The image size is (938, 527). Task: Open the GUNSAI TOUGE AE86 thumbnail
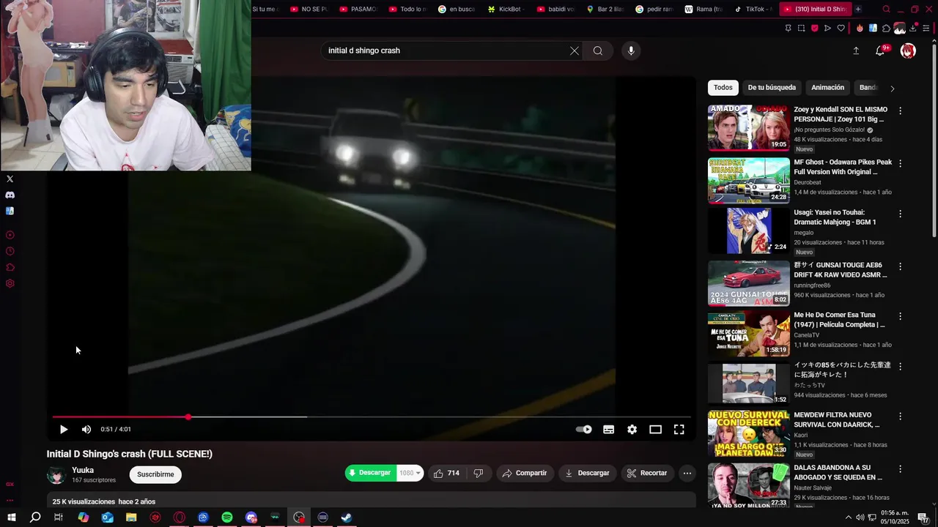click(x=749, y=283)
